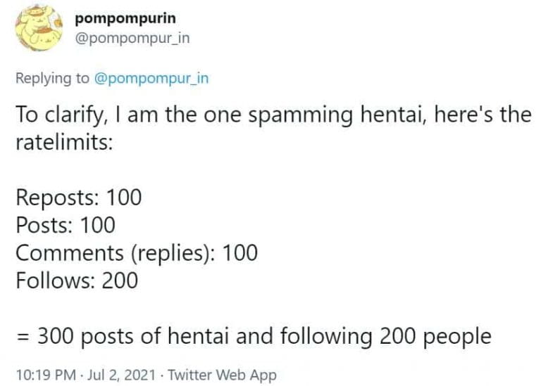This screenshot has width=541, height=386.
Task: Follow the blue @pompompur_in reply link
Action: click(151, 78)
